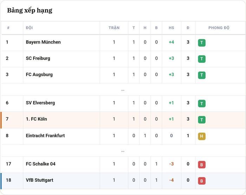Open VfB Stuttgart team link
The height and width of the screenshot is (195, 246).
pos(39,180)
